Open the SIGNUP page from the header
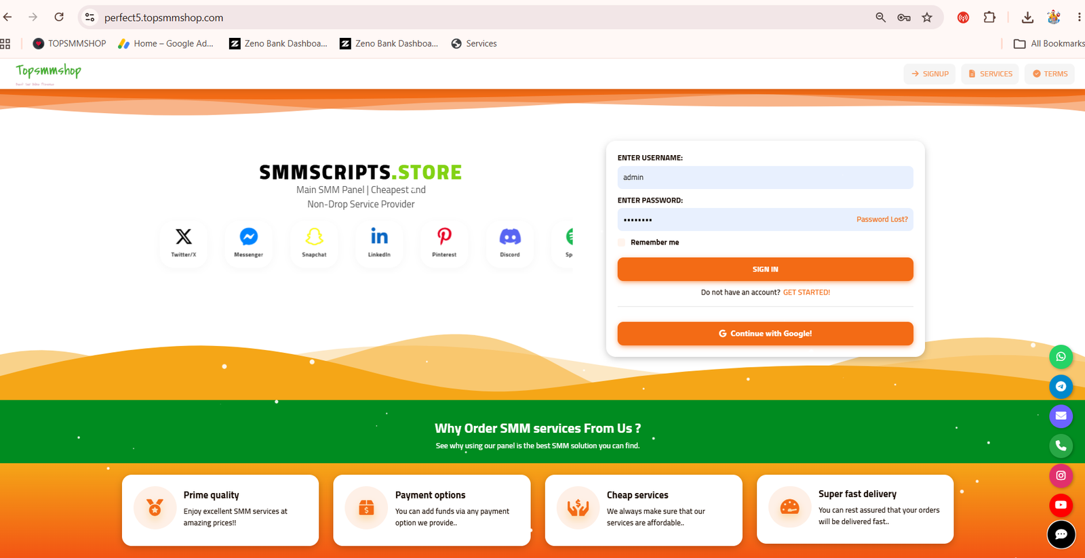 pos(930,74)
